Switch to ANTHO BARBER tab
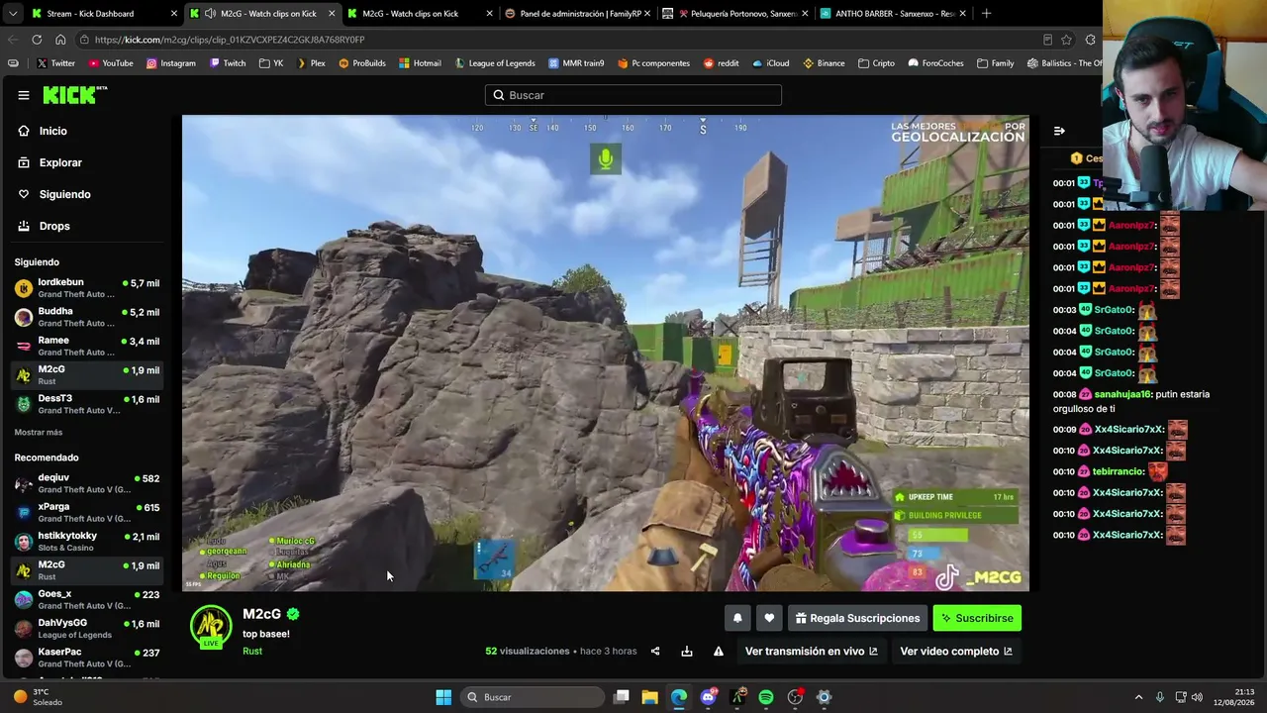1267x713 pixels. pyautogui.click(x=893, y=14)
